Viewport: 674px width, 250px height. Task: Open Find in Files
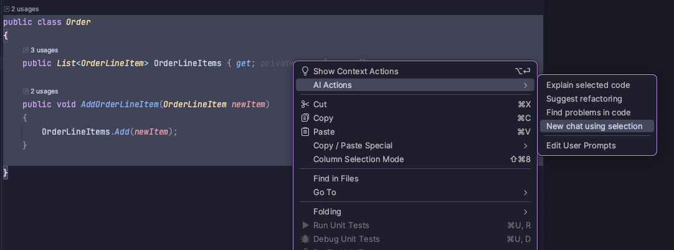click(x=336, y=178)
